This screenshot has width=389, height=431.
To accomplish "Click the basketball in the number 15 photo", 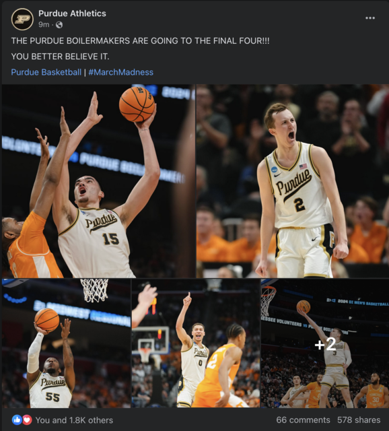I will pyautogui.click(x=137, y=104).
